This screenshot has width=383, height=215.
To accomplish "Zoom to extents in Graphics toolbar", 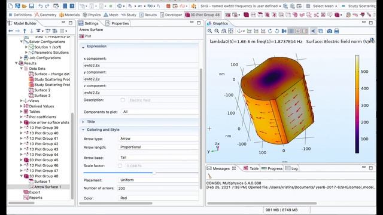I will [x=230, y=31].
